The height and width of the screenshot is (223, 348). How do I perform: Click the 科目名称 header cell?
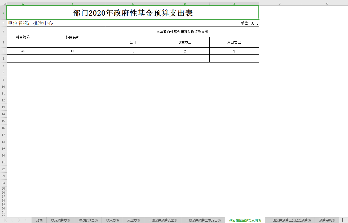72,37
